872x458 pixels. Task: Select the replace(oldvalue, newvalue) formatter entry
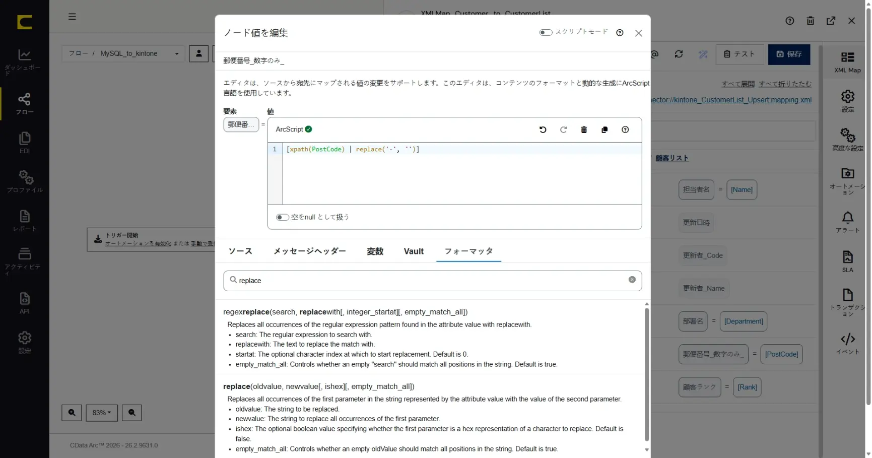tap(318, 386)
